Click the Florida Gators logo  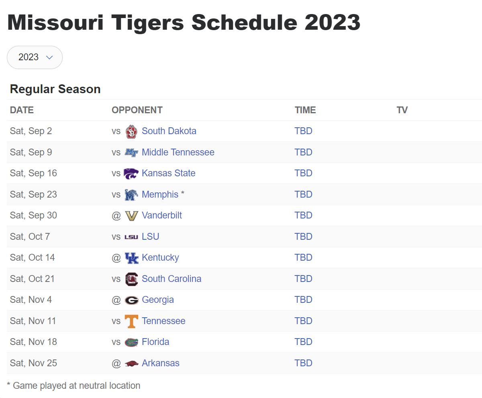(x=131, y=342)
